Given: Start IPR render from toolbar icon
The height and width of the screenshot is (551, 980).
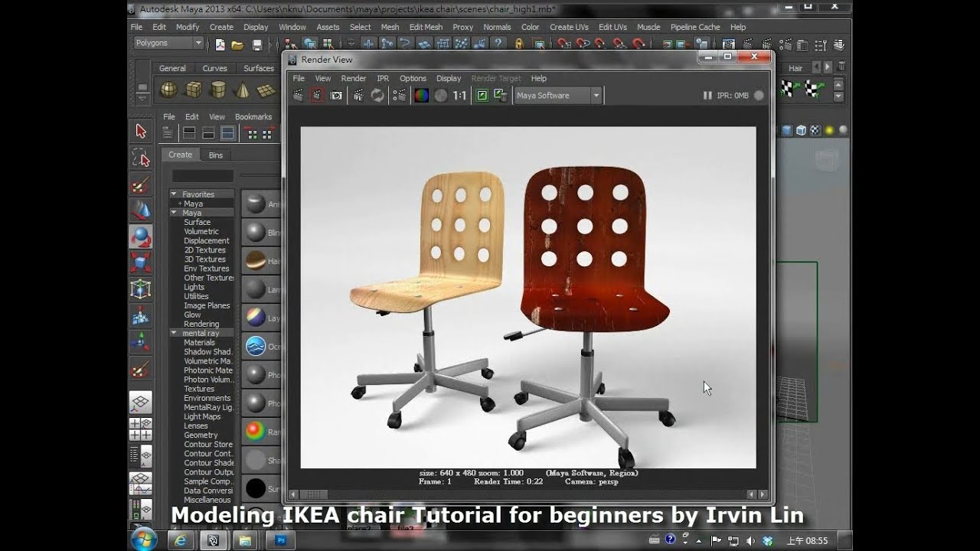Looking at the screenshot, I should [x=358, y=96].
